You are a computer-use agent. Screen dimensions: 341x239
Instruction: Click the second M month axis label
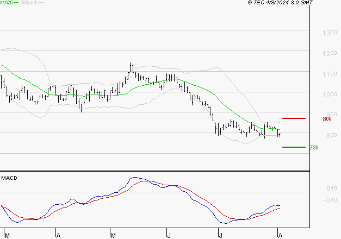pos(113,236)
